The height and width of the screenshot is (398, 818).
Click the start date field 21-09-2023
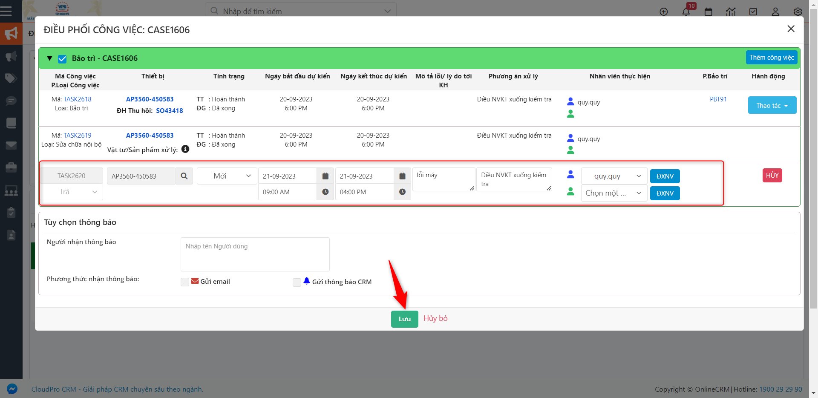(x=288, y=176)
